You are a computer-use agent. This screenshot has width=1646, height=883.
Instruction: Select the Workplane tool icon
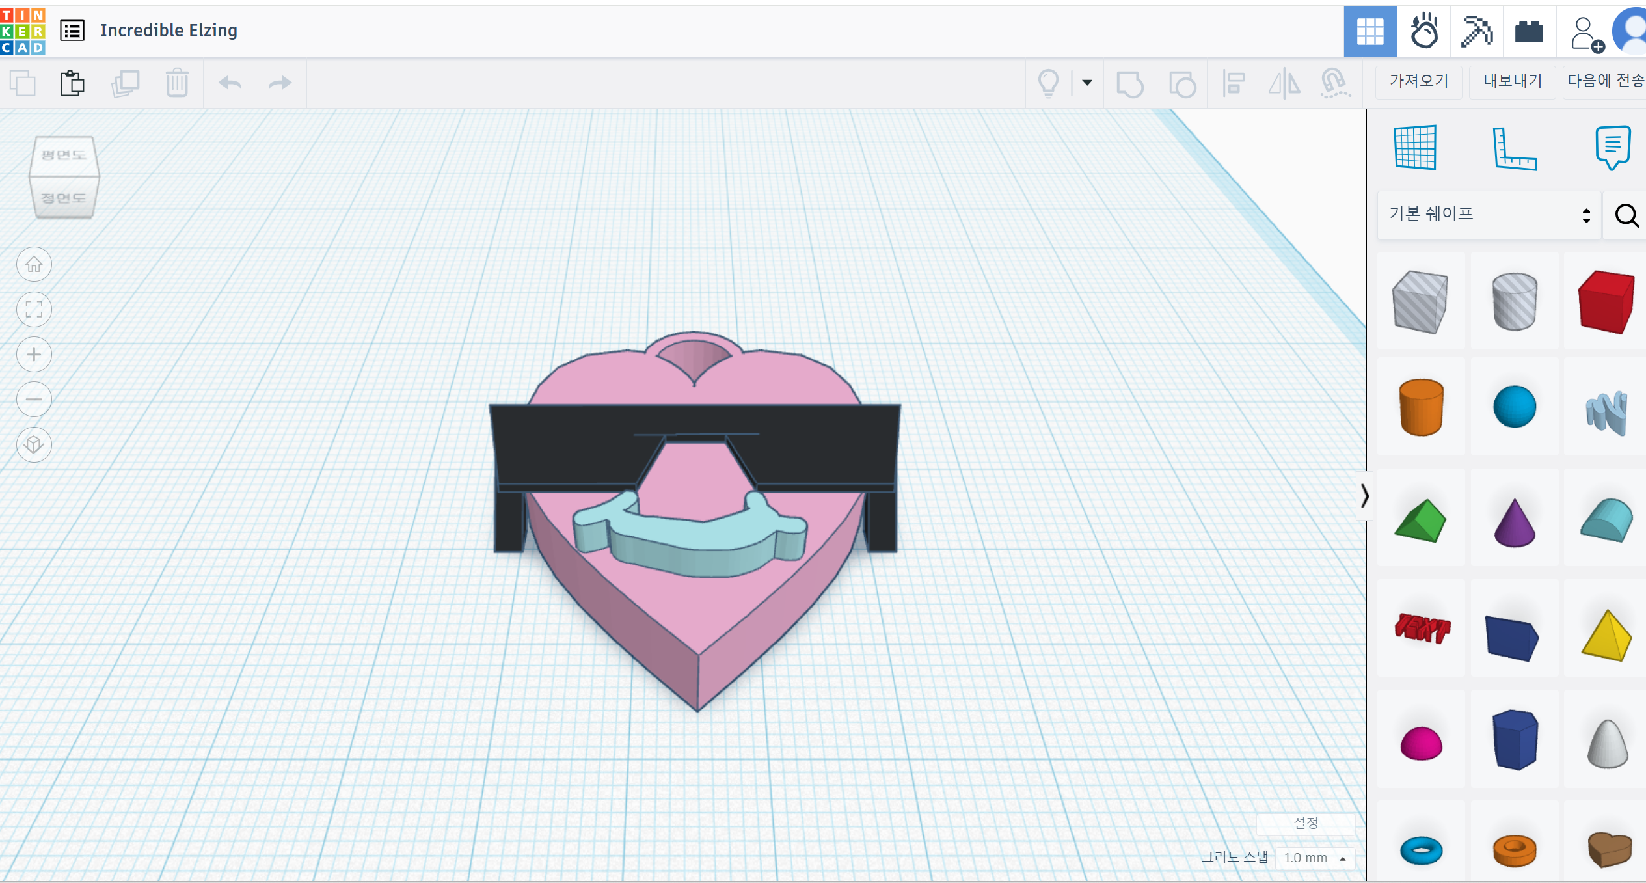[1415, 148]
